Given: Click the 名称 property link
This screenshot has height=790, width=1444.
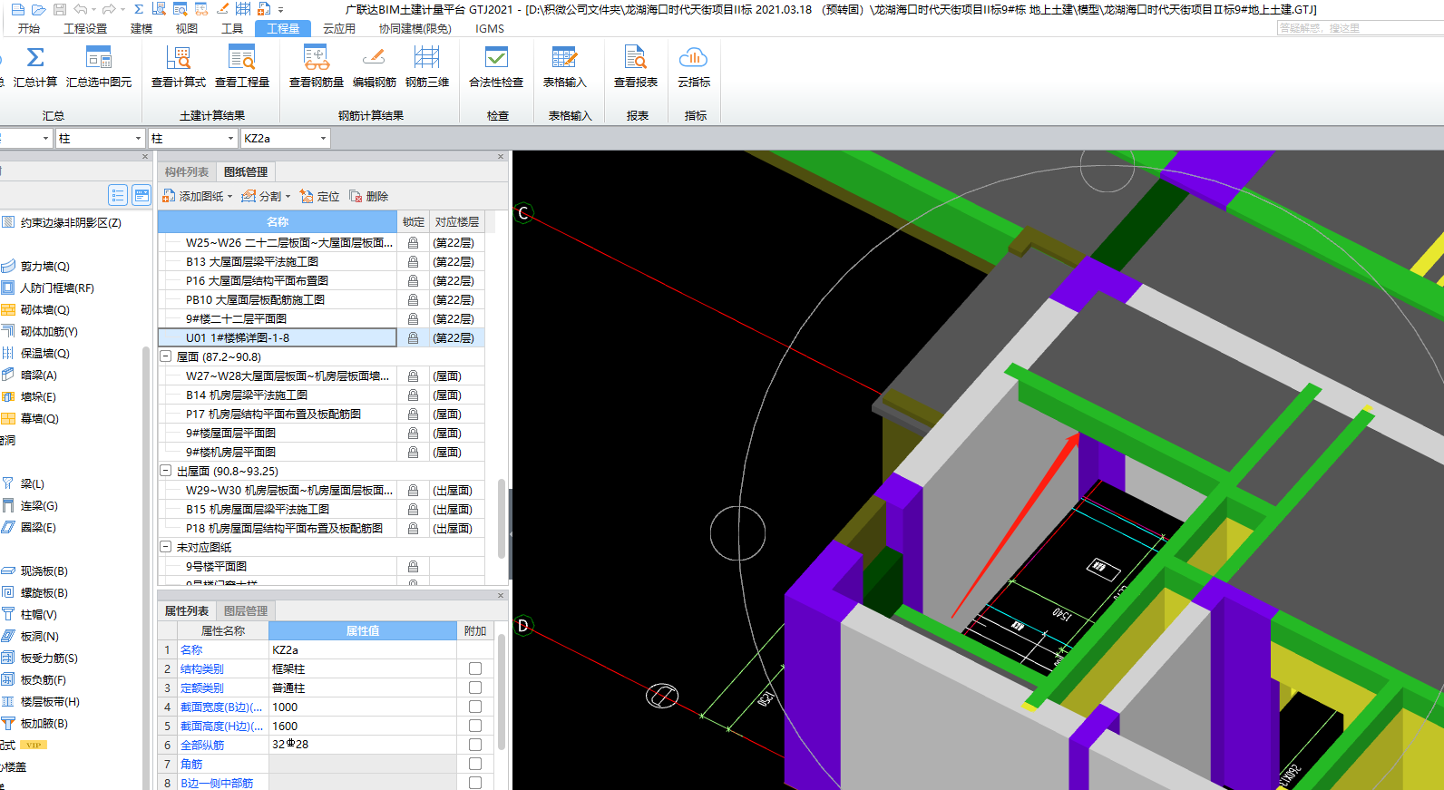Looking at the screenshot, I should click(x=191, y=650).
